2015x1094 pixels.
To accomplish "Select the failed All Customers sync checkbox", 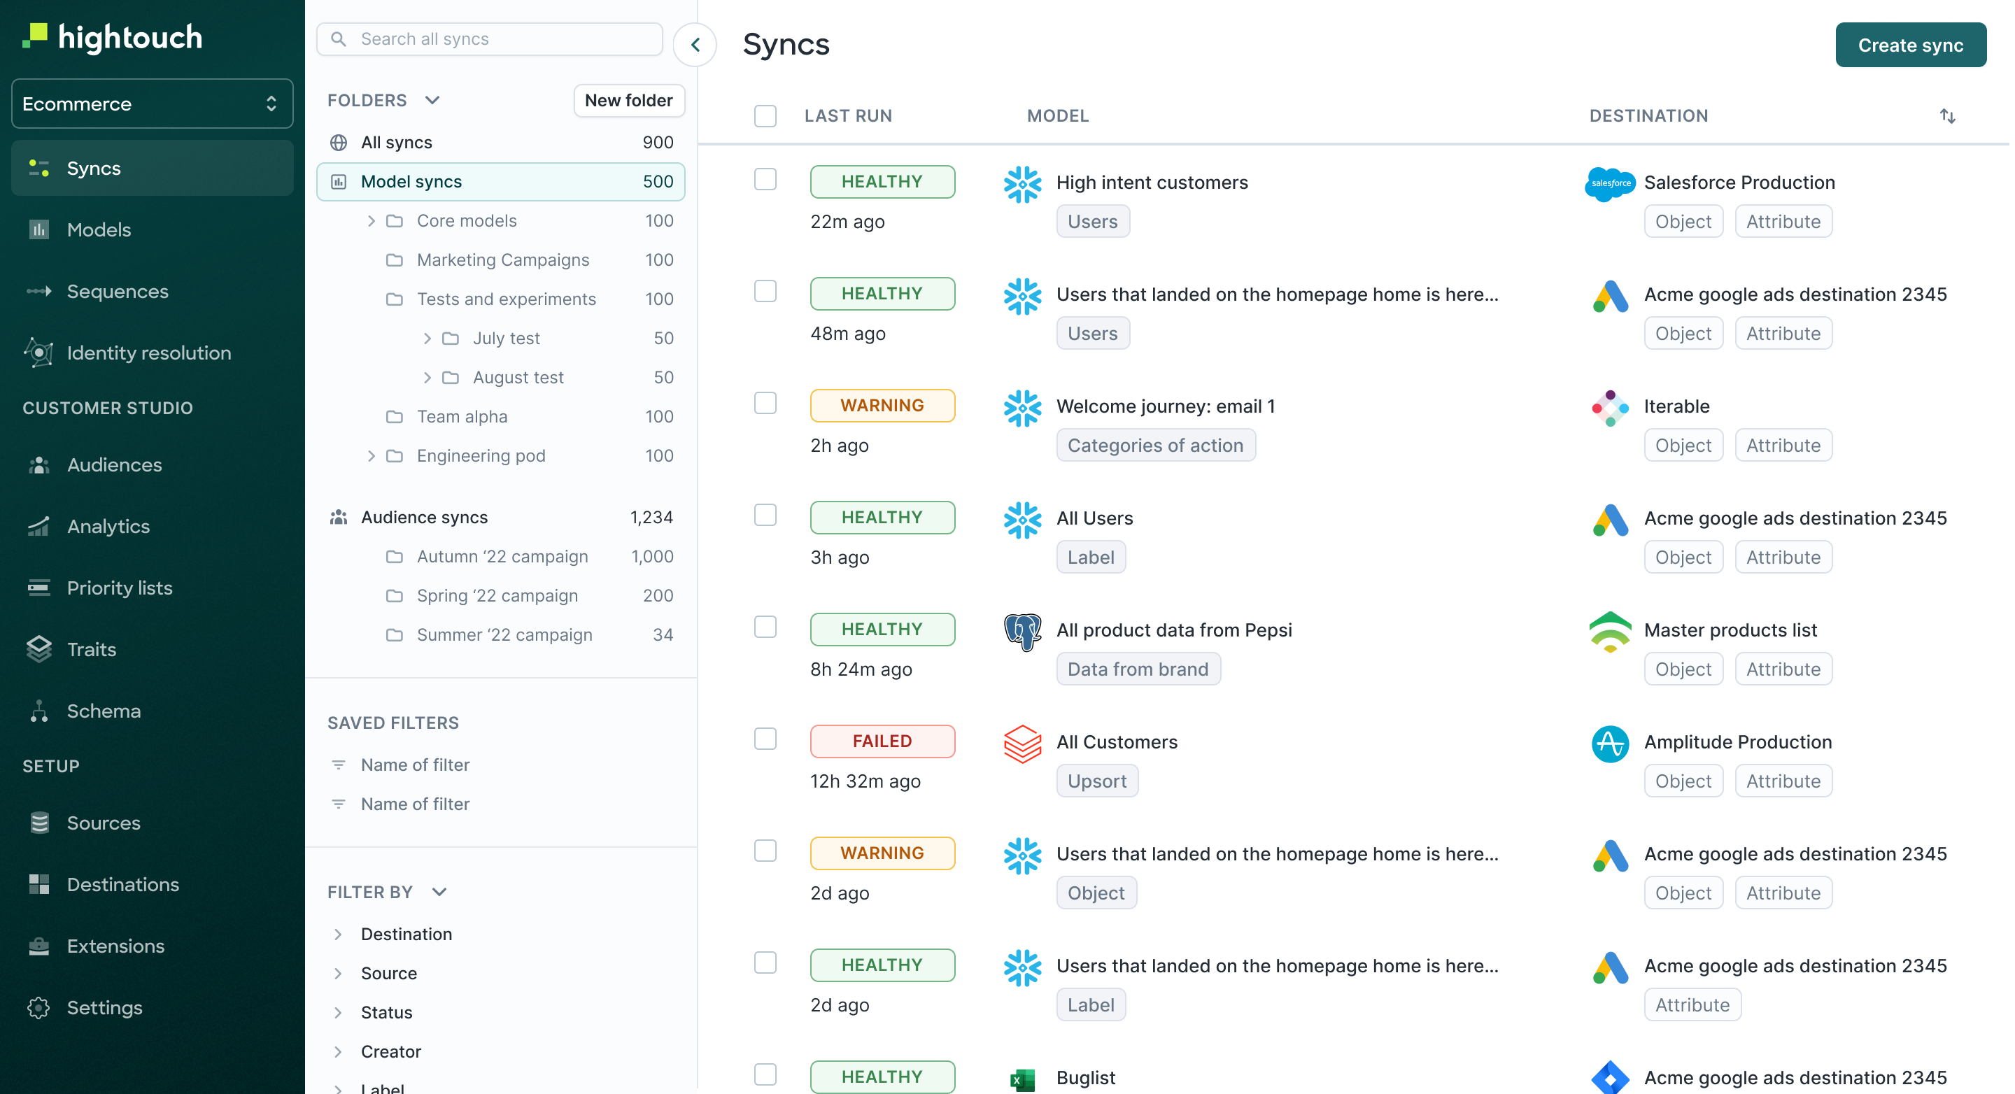I will click(765, 739).
